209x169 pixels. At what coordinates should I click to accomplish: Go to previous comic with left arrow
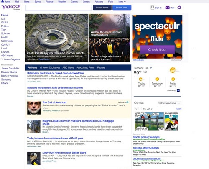(x=136, y=109)
